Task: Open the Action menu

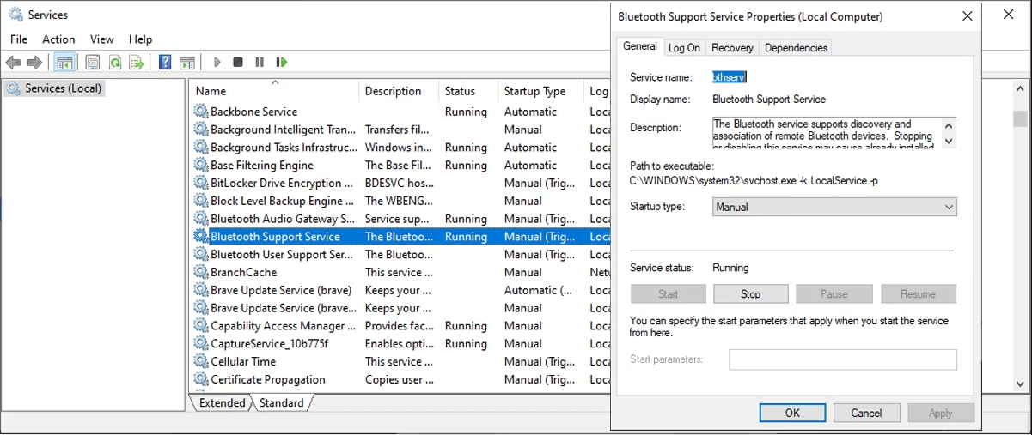Action: [x=58, y=39]
